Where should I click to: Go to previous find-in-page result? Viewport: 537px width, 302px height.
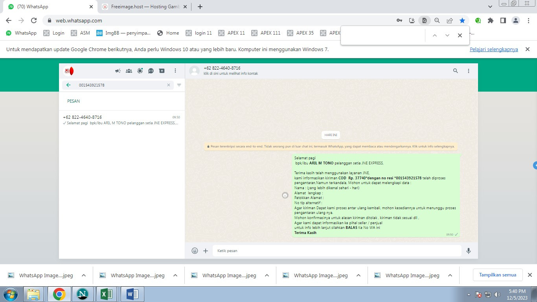[x=435, y=35]
